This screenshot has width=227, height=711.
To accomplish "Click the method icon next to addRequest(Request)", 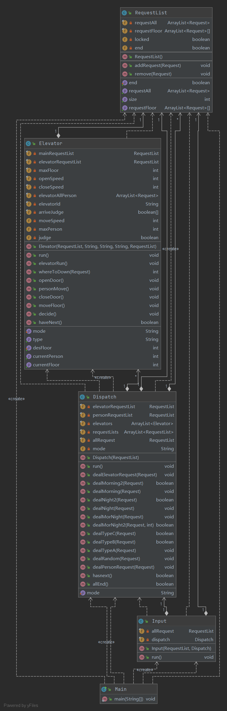I will coord(125,65).
